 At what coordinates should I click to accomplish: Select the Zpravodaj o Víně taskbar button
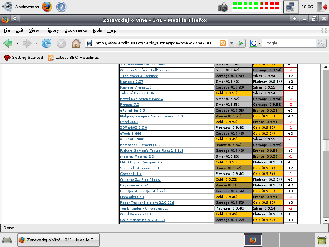[x=58, y=240]
